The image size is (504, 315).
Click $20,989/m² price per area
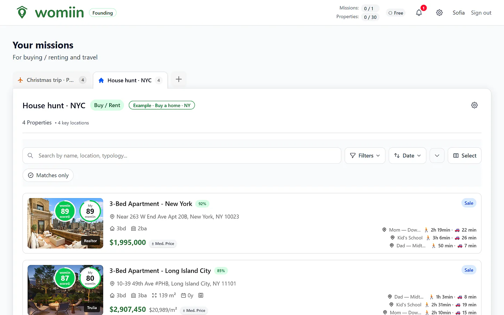163,310
